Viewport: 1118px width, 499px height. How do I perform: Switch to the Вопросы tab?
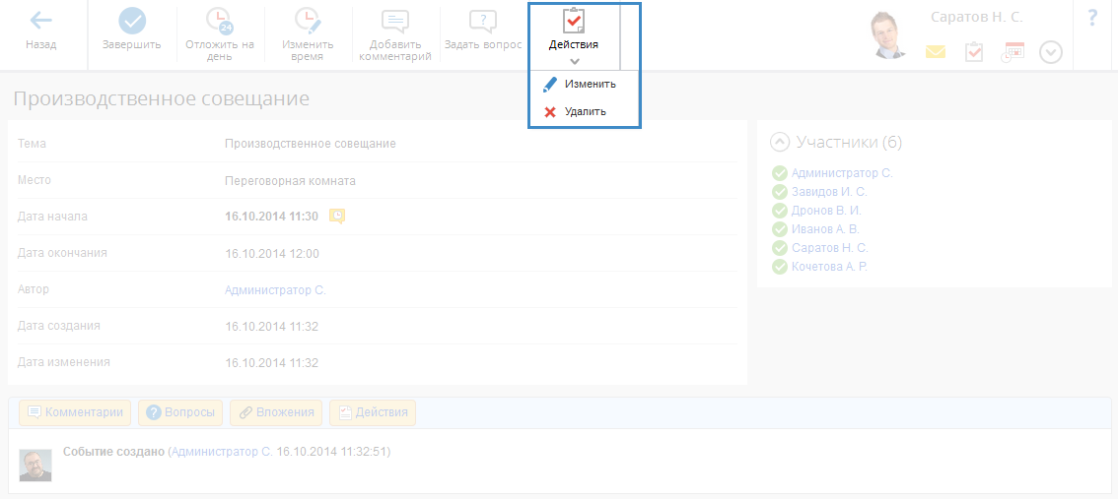pyautogui.click(x=180, y=412)
